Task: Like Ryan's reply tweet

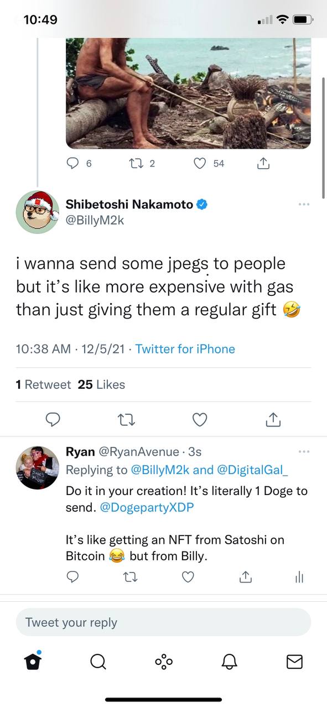Action: [188, 577]
